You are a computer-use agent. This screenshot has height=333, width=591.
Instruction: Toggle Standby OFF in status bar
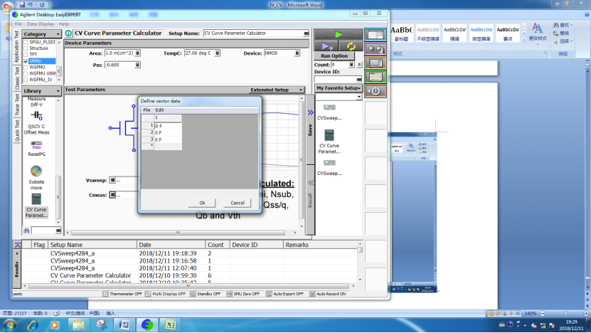(x=206, y=294)
